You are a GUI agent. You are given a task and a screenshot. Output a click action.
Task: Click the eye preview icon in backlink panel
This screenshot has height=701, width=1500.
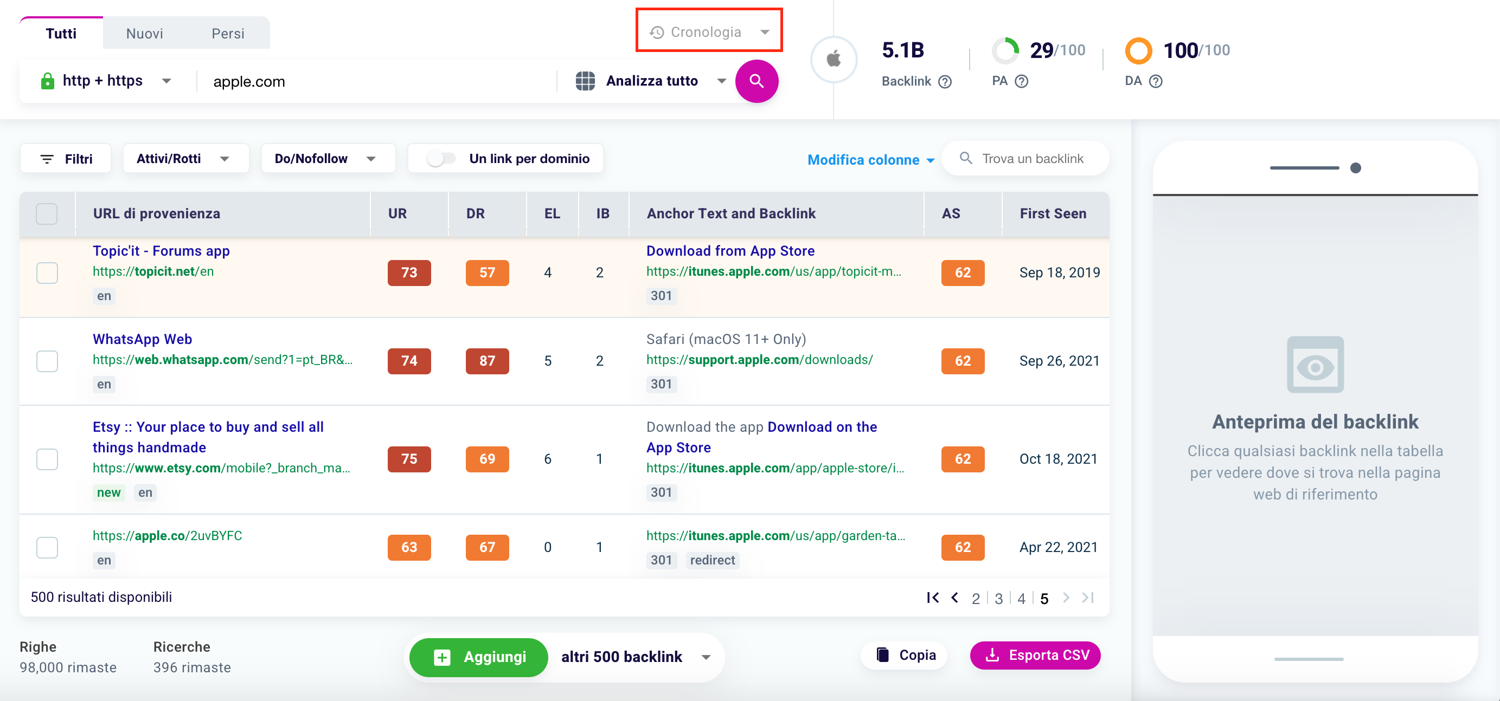click(1315, 365)
